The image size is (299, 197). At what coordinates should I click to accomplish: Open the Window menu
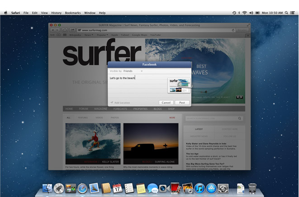click(x=90, y=13)
